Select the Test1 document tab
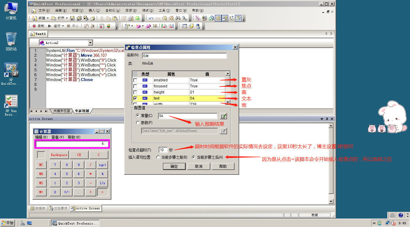 38,34
